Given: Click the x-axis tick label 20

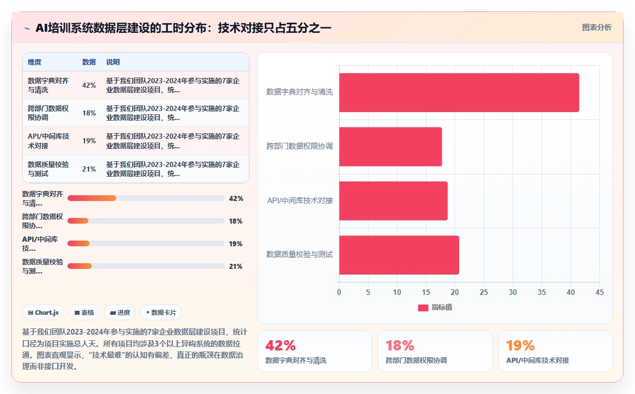Looking at the screenshot, I should [x=455, y=292].
